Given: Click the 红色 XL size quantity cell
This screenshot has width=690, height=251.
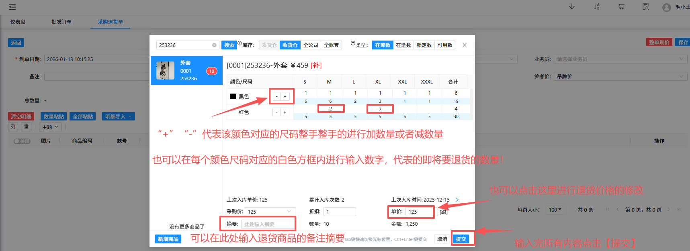Looking at the screenshot, I should (x=380, y=109).
